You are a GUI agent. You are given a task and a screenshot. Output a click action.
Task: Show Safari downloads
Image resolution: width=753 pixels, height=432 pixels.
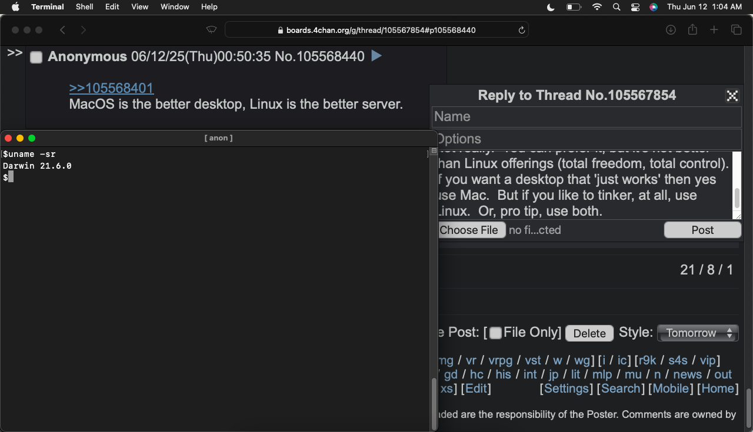(x=671, y=30)
